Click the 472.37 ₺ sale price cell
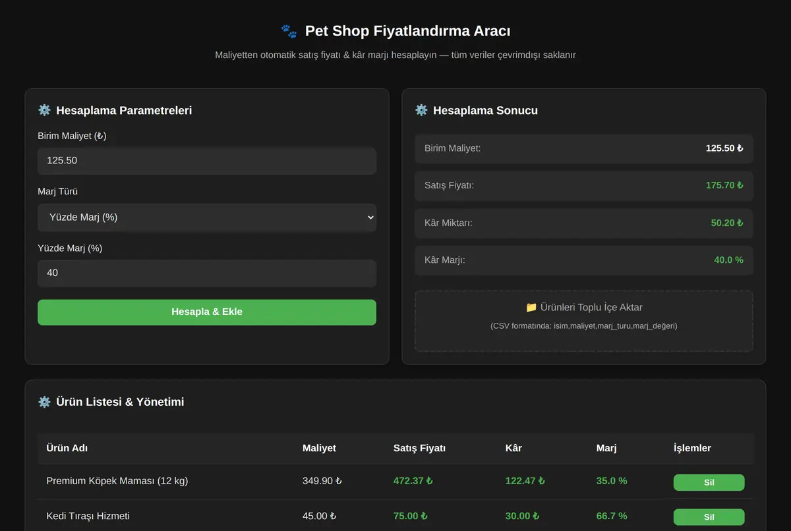The height and width of the screenshot is (531, 791). click(x=413, y=481)
